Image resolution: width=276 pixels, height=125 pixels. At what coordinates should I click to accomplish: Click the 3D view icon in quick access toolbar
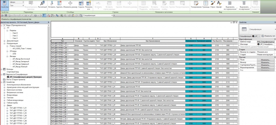pyautogui.click(x=36, y=16)
